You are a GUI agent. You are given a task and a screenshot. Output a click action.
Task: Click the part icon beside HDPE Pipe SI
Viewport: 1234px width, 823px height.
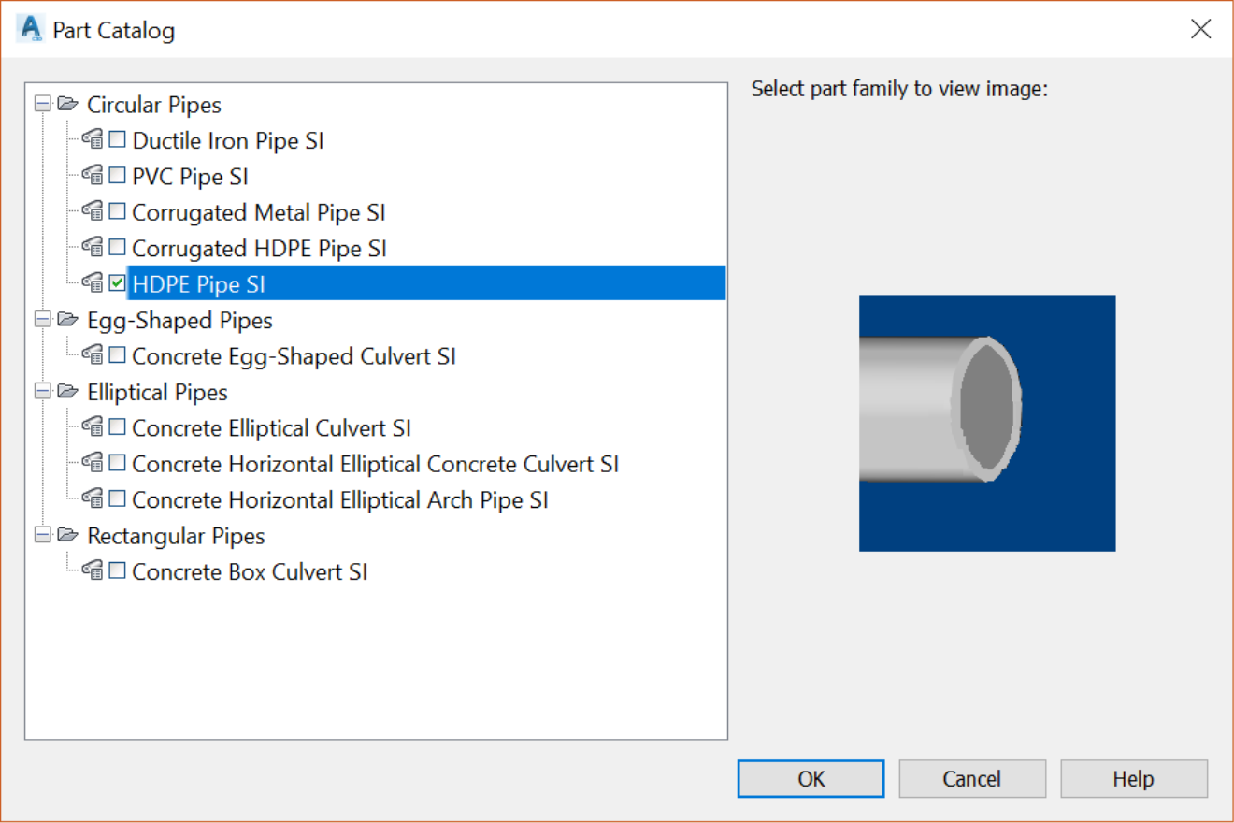click(x=93, y=283)
